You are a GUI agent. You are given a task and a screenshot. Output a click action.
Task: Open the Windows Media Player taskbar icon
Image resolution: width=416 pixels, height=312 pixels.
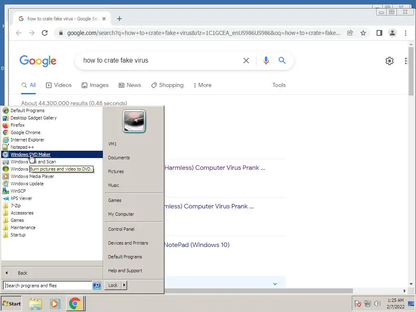click(55, 304)
